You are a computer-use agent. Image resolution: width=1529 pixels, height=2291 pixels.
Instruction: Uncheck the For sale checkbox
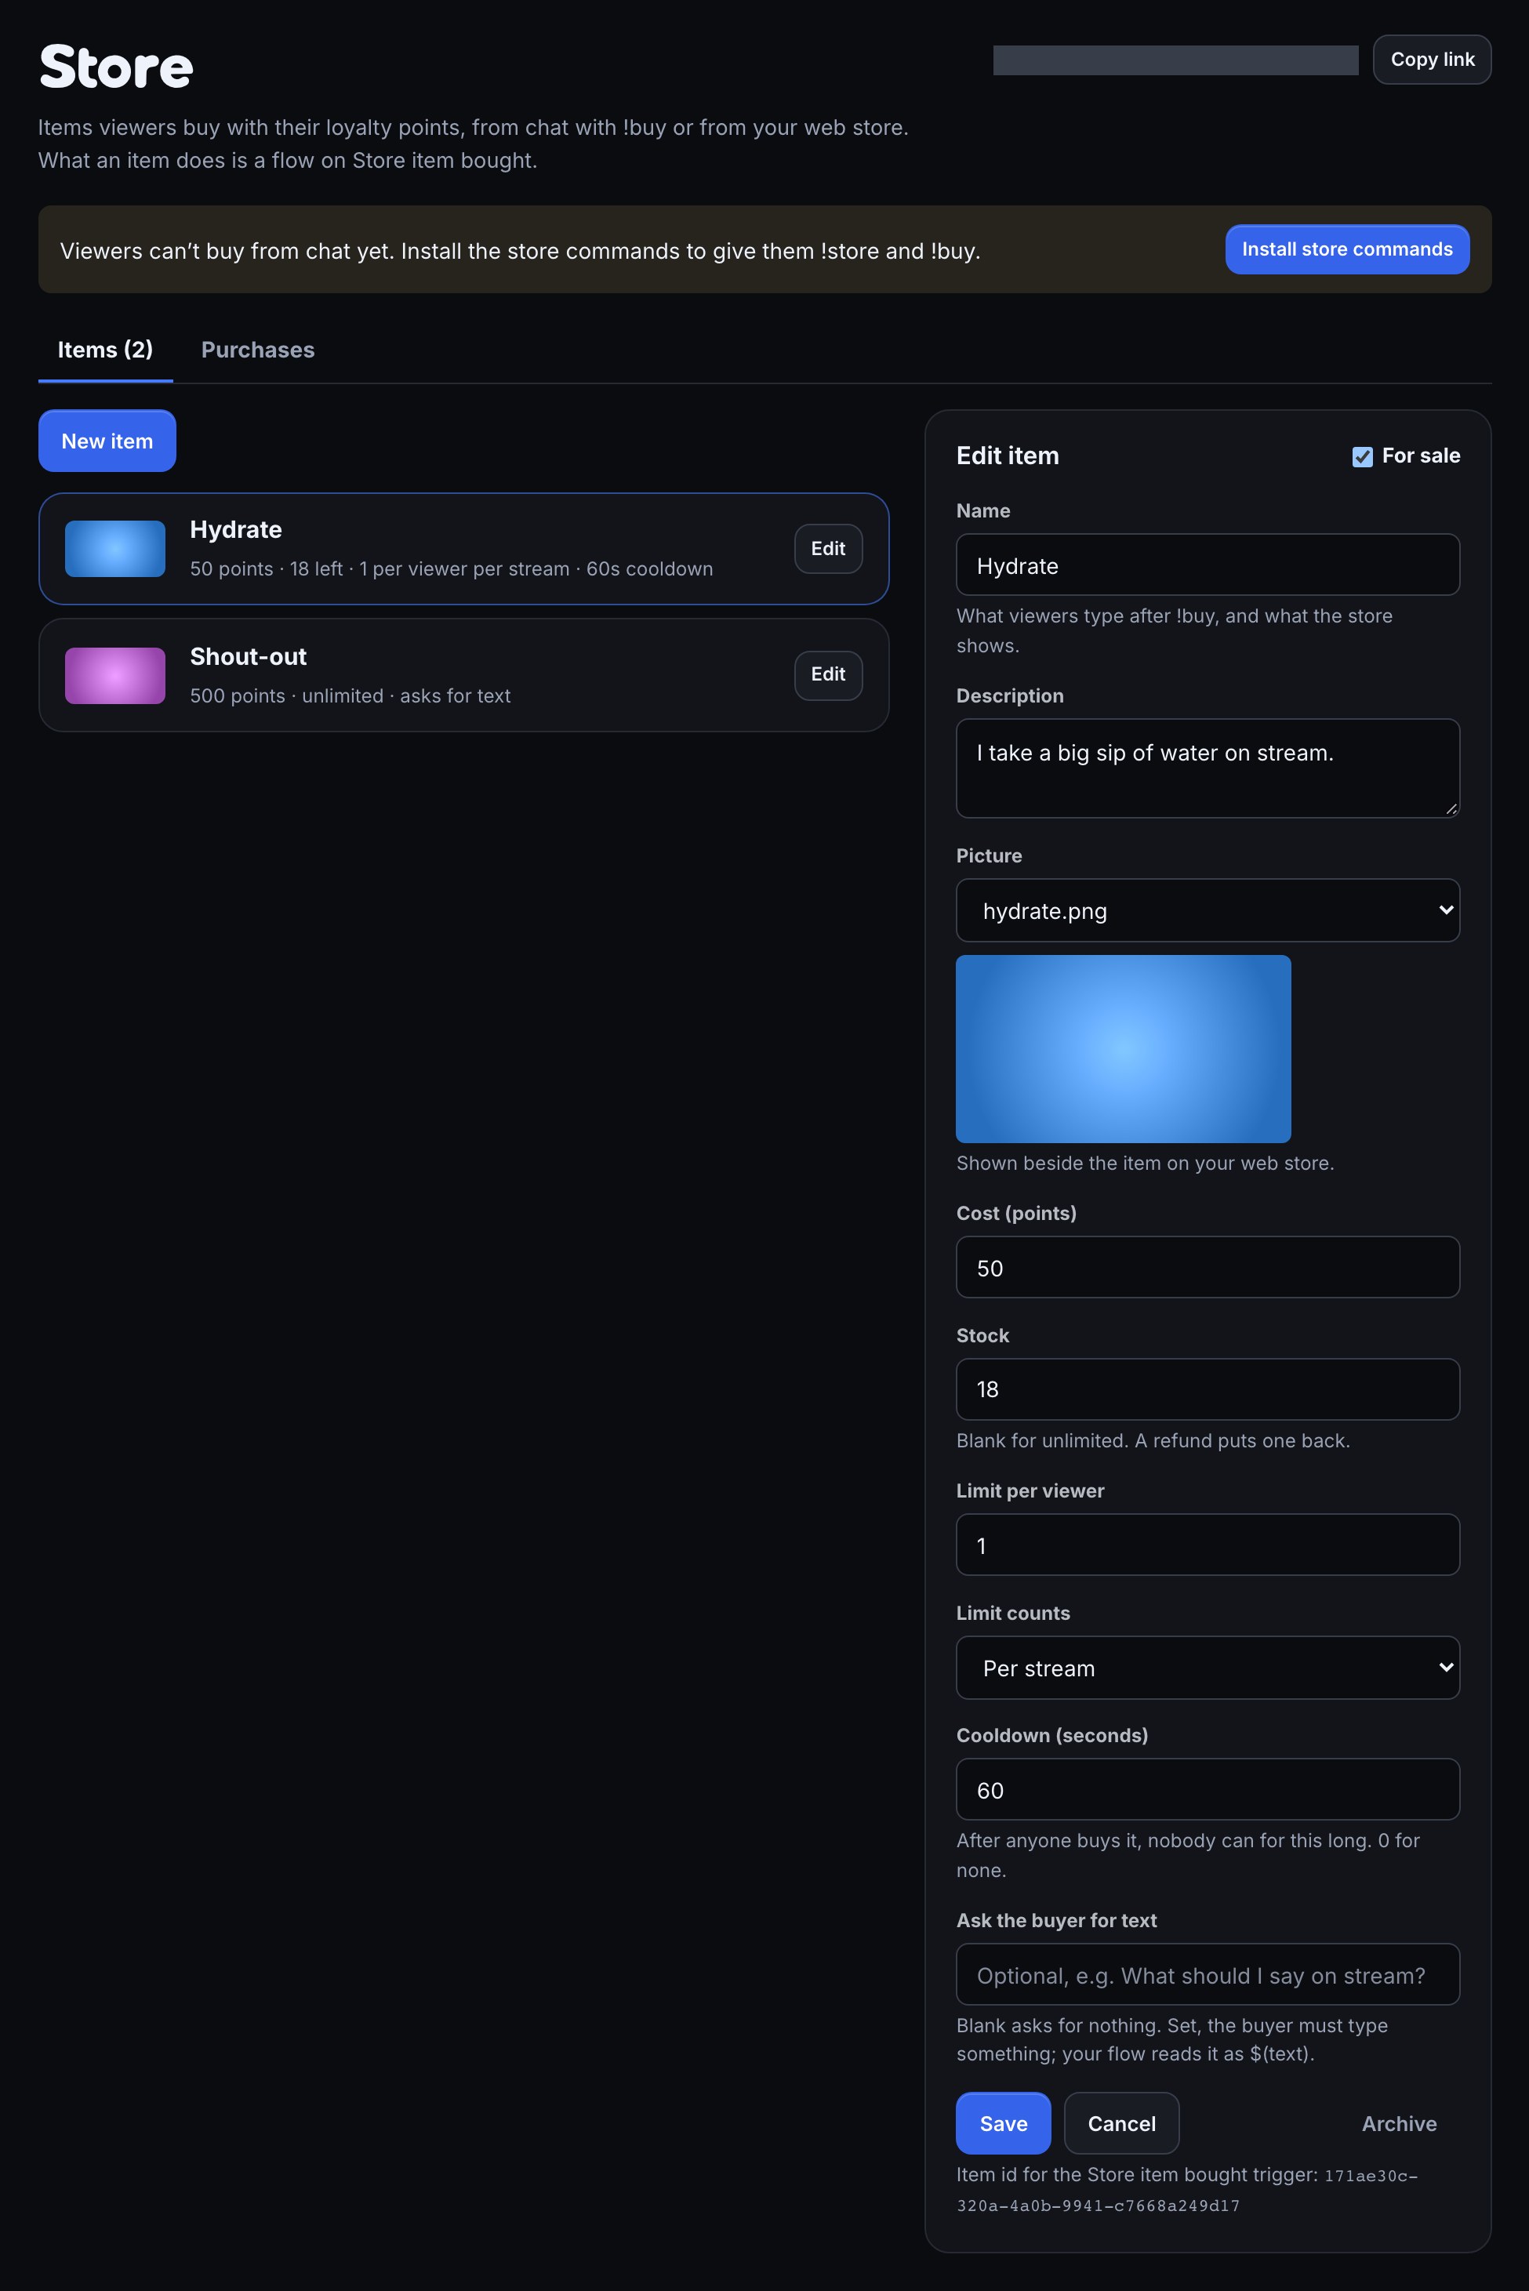click(1362, 456)
